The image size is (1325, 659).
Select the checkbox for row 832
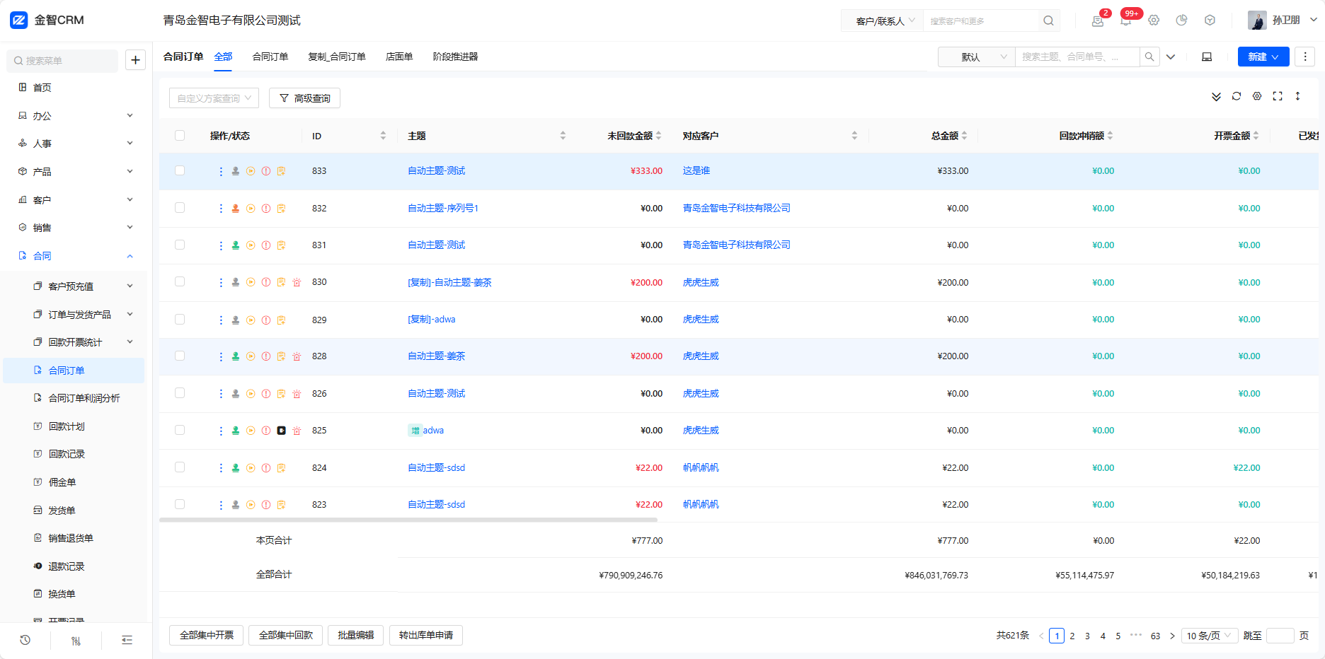[180, 208]
